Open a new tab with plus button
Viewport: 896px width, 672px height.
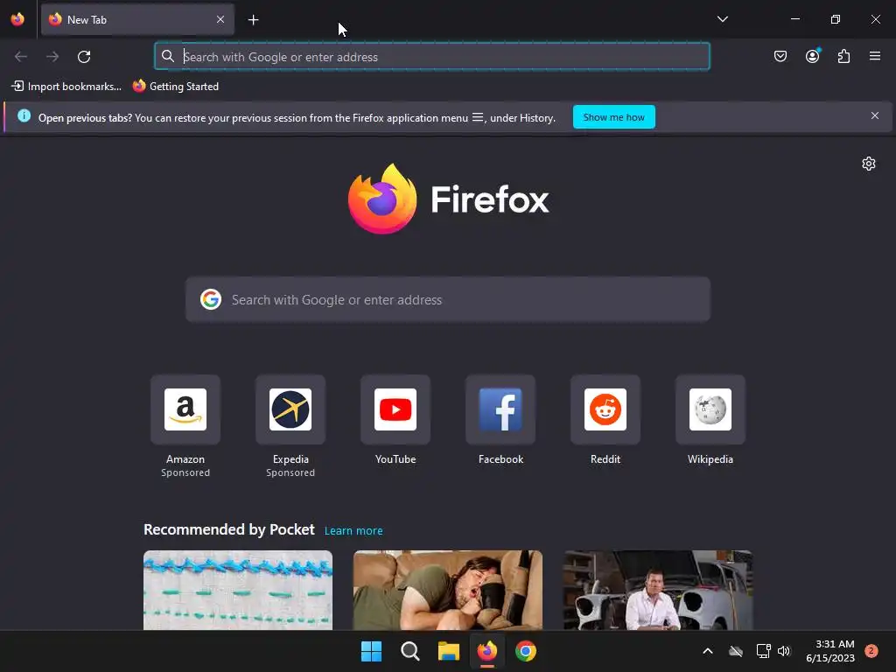pos(253,20)
